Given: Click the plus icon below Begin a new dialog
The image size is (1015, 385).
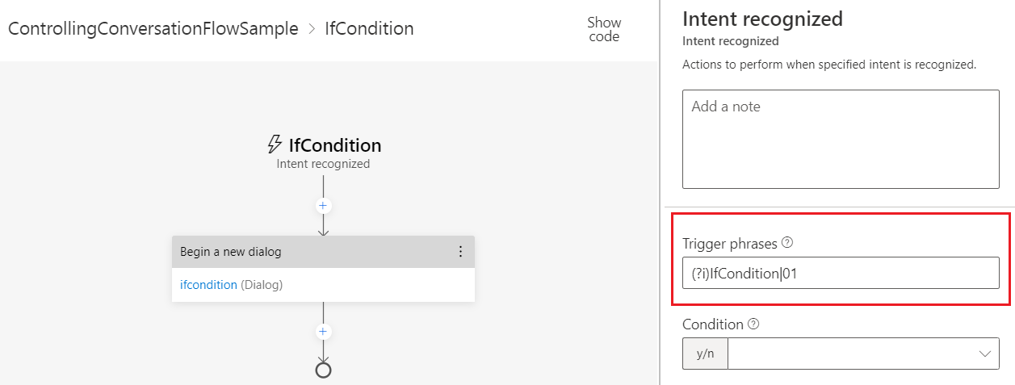Looking at the screenshot, I should pos(323,332).
